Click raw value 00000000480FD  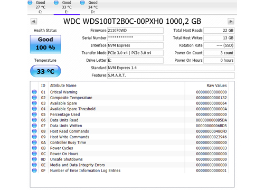pyautogui.click(x=211, y=131)
